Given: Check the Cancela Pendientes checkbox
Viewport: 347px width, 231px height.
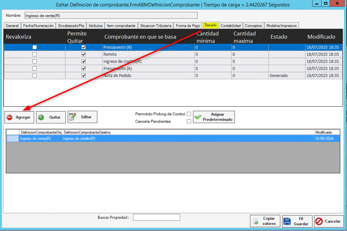Looking at the screenshot, I should (189, 122).
